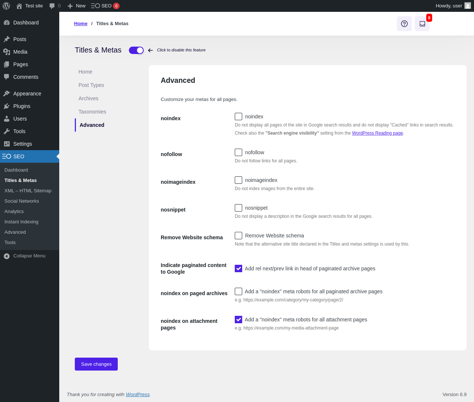Open the SEO admin bar menu
Image resolution: width=474 pixels, height=402 pixels.
[105, 6]
